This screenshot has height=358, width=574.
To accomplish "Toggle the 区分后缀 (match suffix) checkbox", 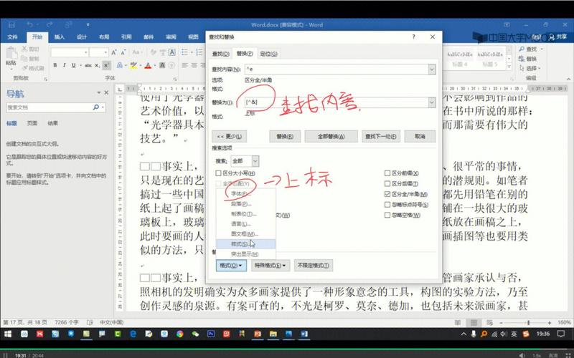I will 387,184.
